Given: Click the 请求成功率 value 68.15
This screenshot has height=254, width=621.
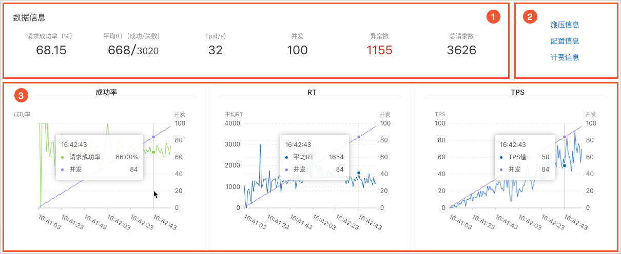Looking at the screenshot, I should 51,50.
